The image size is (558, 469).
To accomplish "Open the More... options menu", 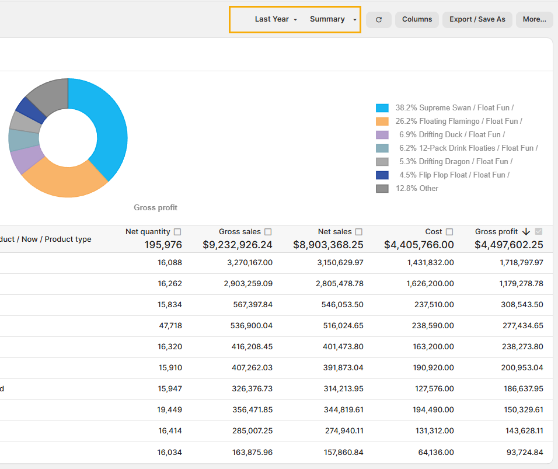I will pos(534,19).
